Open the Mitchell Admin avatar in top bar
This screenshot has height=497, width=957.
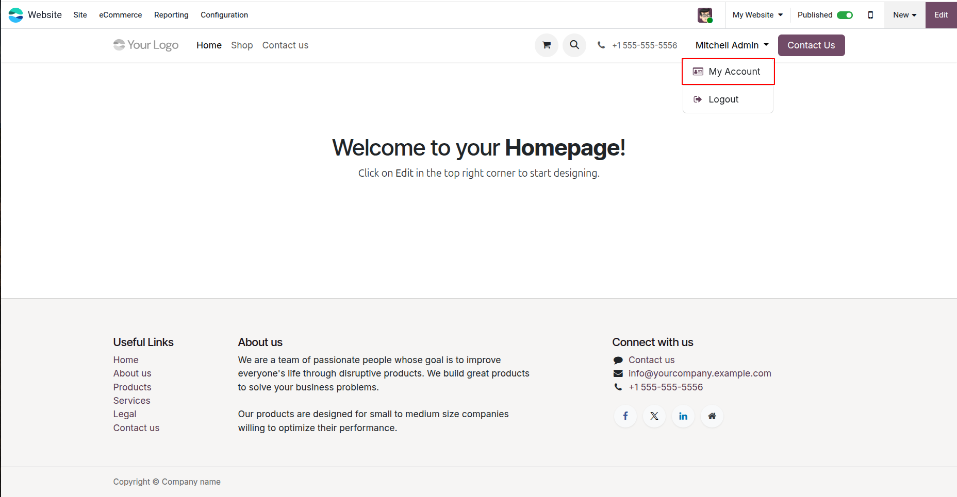(705, 15)
